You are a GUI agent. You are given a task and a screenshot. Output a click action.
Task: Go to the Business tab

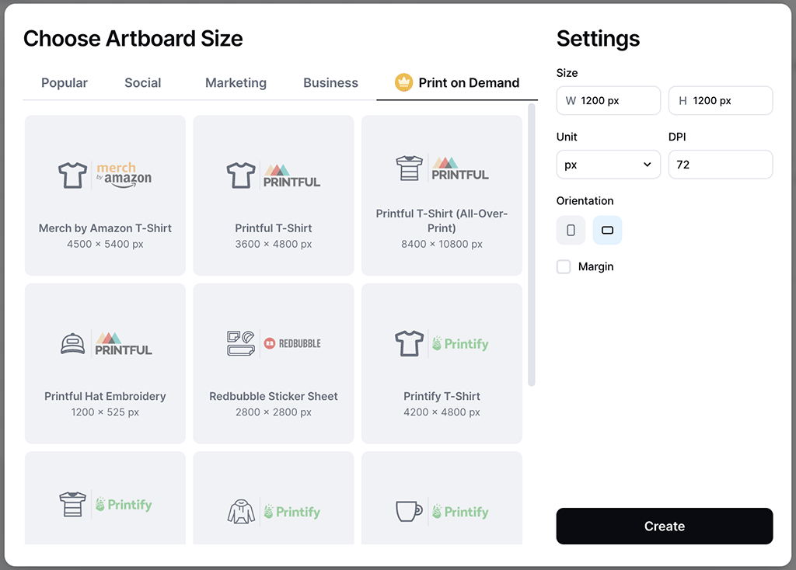(330, 83)
